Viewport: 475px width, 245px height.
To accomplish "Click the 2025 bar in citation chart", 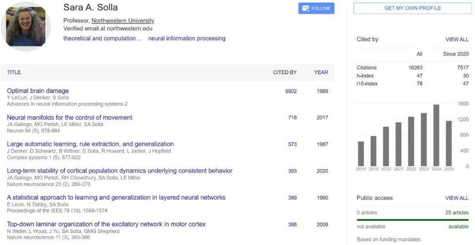I will coord(449,144).
